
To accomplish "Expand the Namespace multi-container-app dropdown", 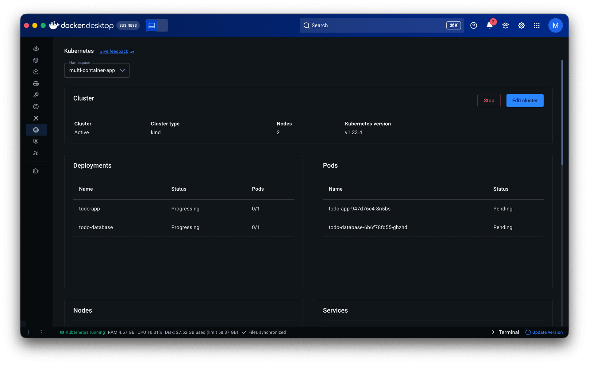I will pyautogui.click(x=97, y=70).
